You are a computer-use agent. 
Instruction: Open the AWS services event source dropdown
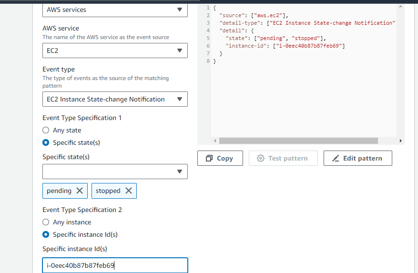click(115, 10)
